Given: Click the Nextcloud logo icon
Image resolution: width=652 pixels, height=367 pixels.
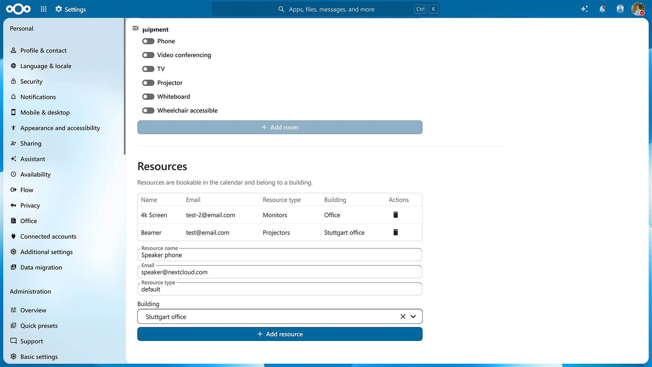Looking at the screenshot, I should 18,9.
